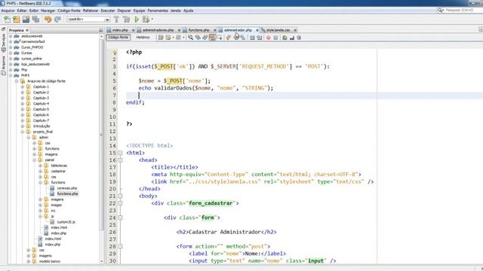Select conexao.php in project tree
This screenshot has height=271, width=483.
coord(67,188)
